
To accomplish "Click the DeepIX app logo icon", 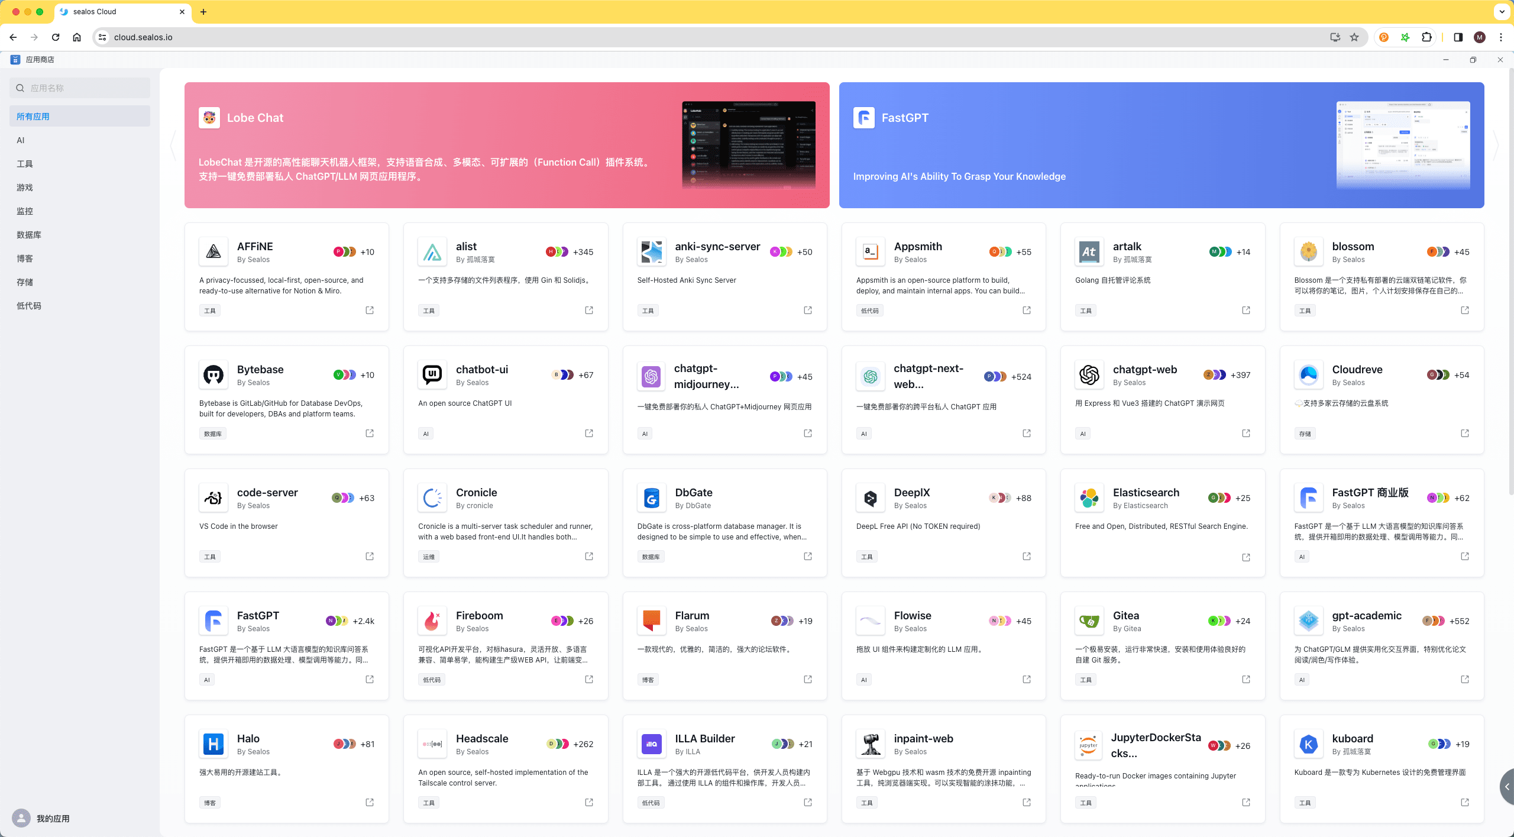I will pyautogui.click(x=870, y=498).
